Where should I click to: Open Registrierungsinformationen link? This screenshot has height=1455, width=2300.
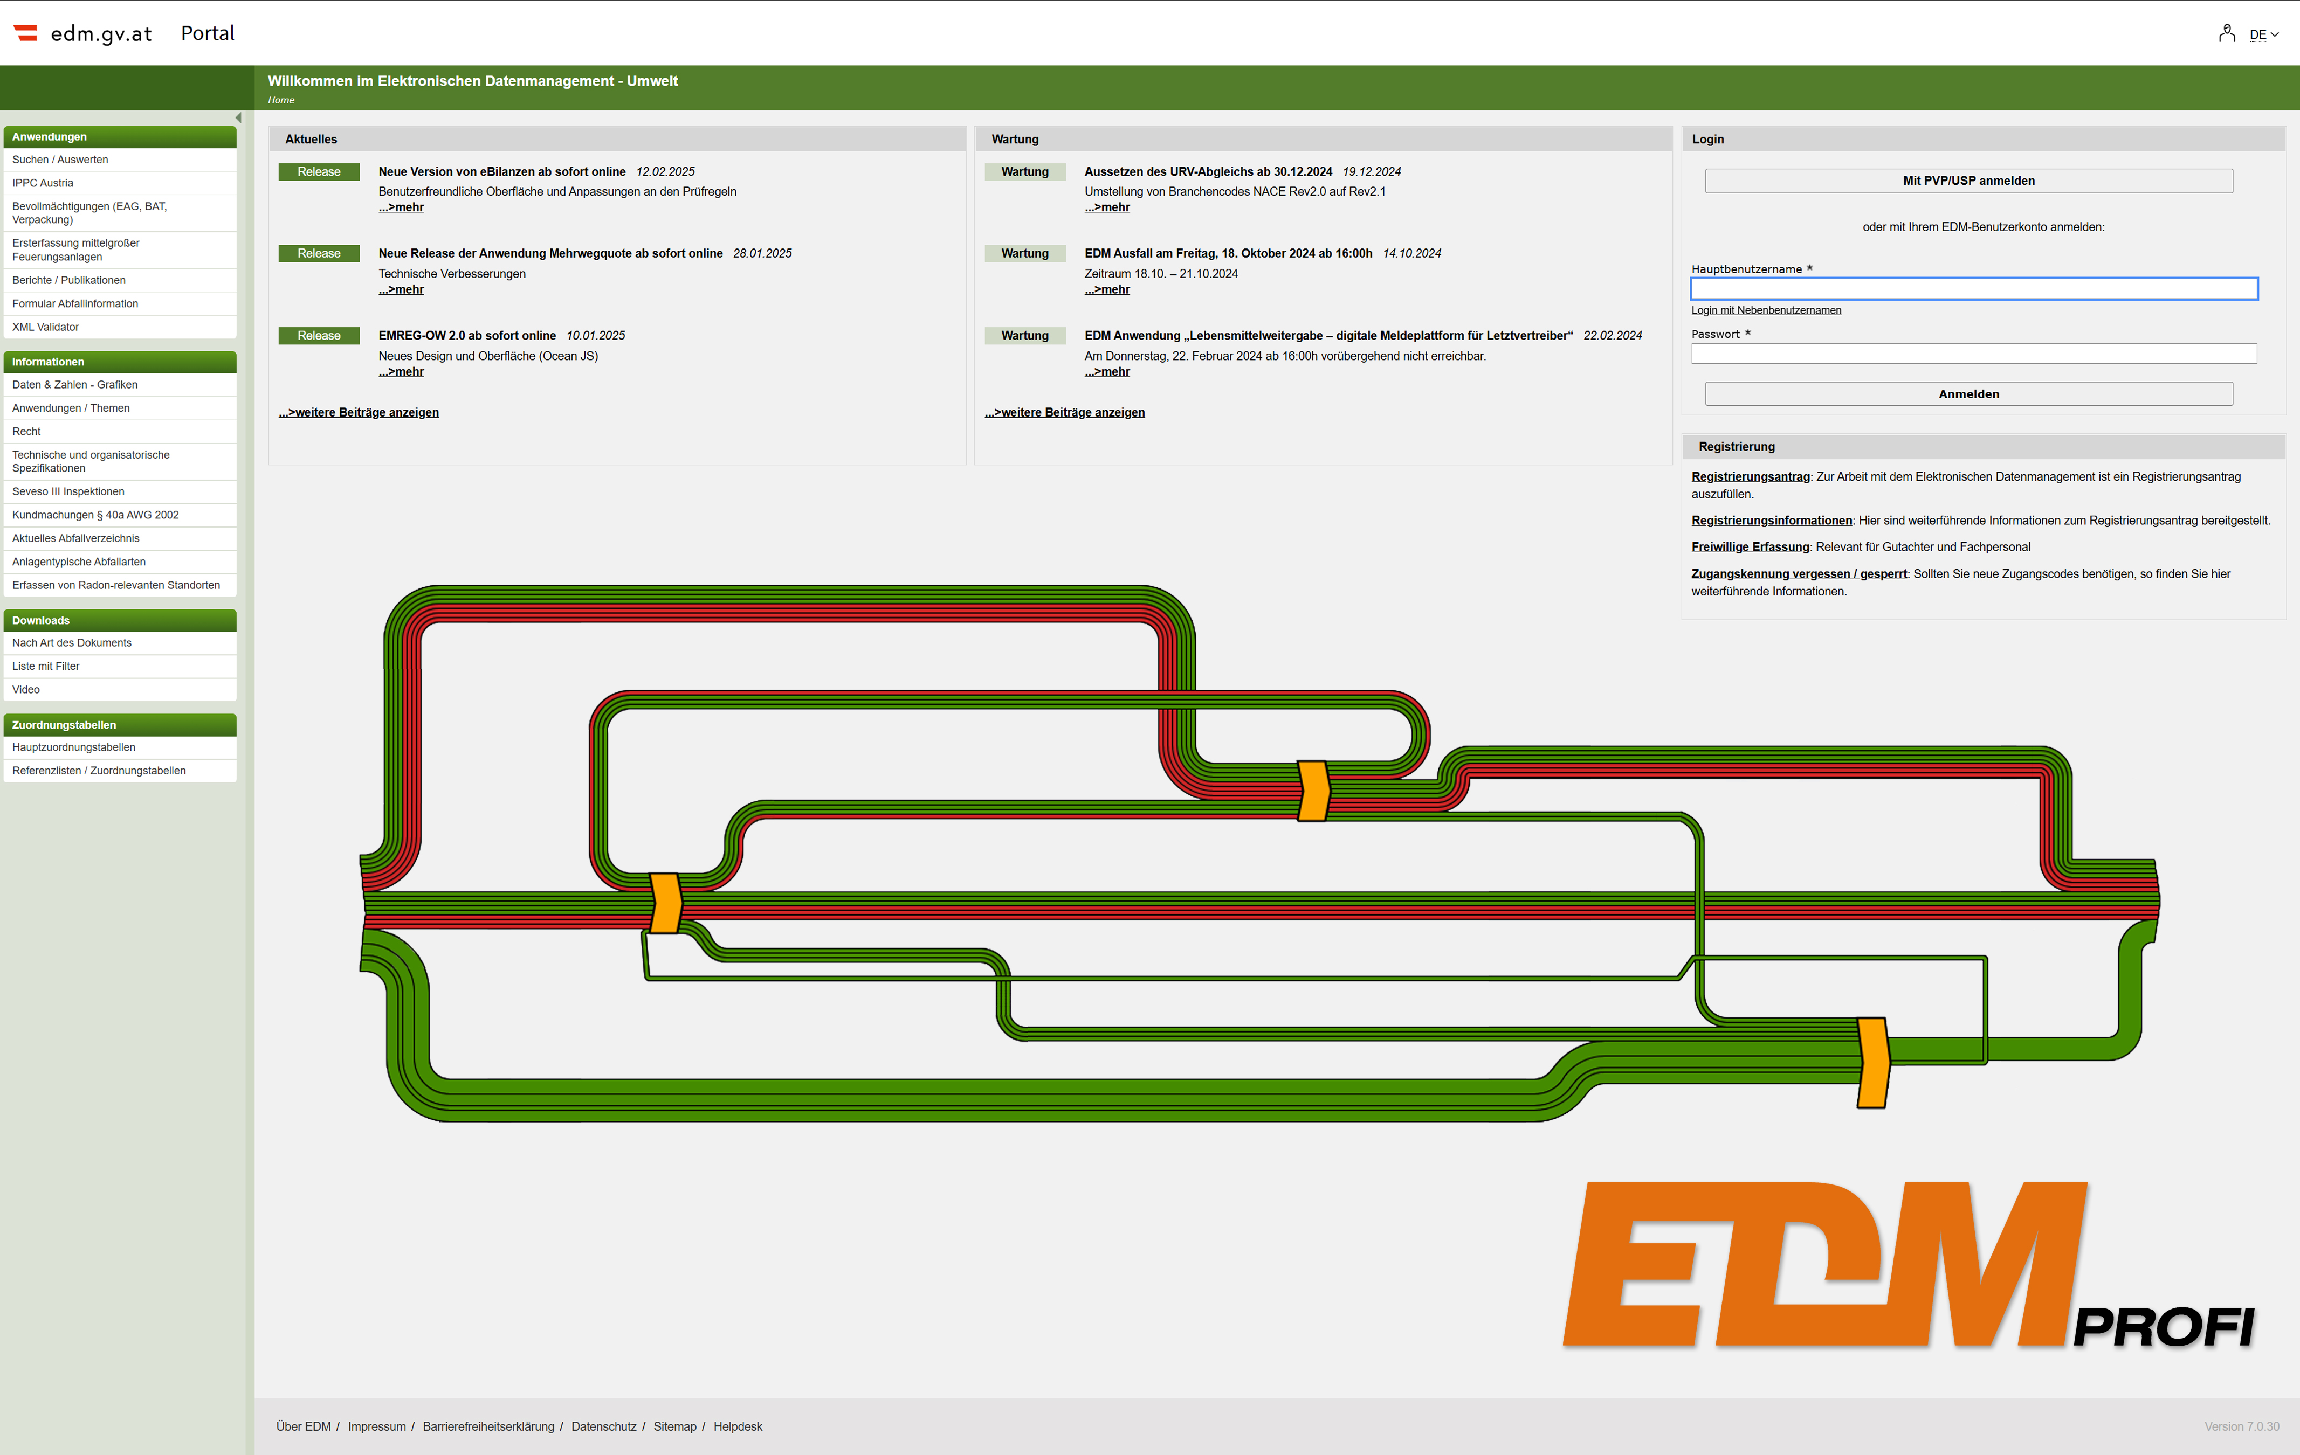click(1772, 521)
